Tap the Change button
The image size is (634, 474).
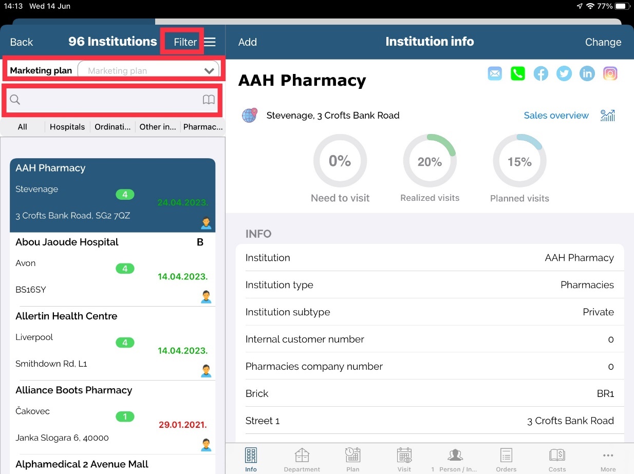click(603, 42)
